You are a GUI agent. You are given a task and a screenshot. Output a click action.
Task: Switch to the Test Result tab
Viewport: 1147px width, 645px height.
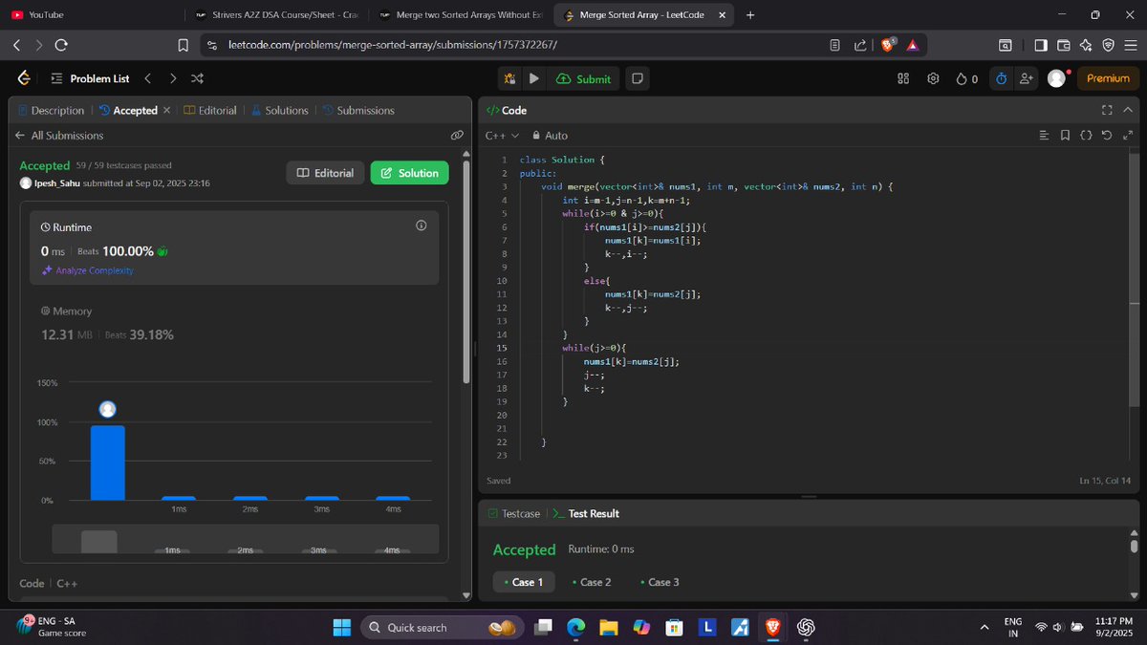tap(586, 513)
